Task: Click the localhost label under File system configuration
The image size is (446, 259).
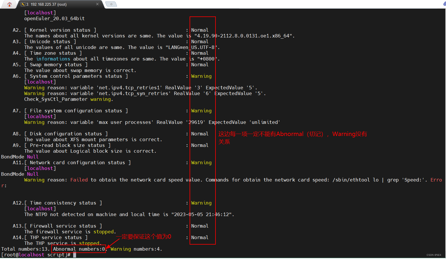Action: pos(40,116)
